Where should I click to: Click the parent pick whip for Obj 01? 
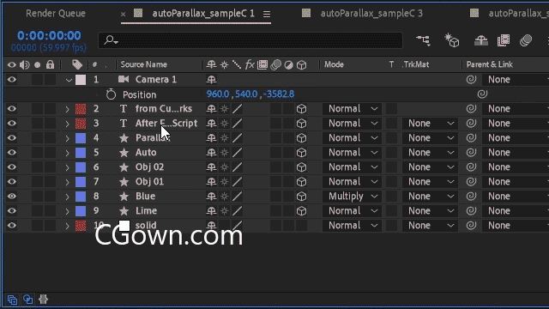coord(471,181)
